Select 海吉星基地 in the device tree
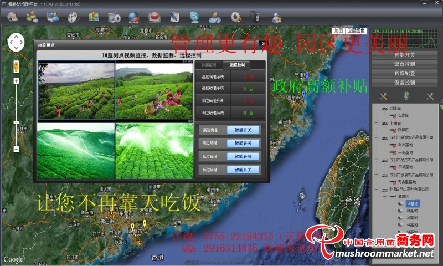This screenshot has width=443, height=266. [407, 182]
